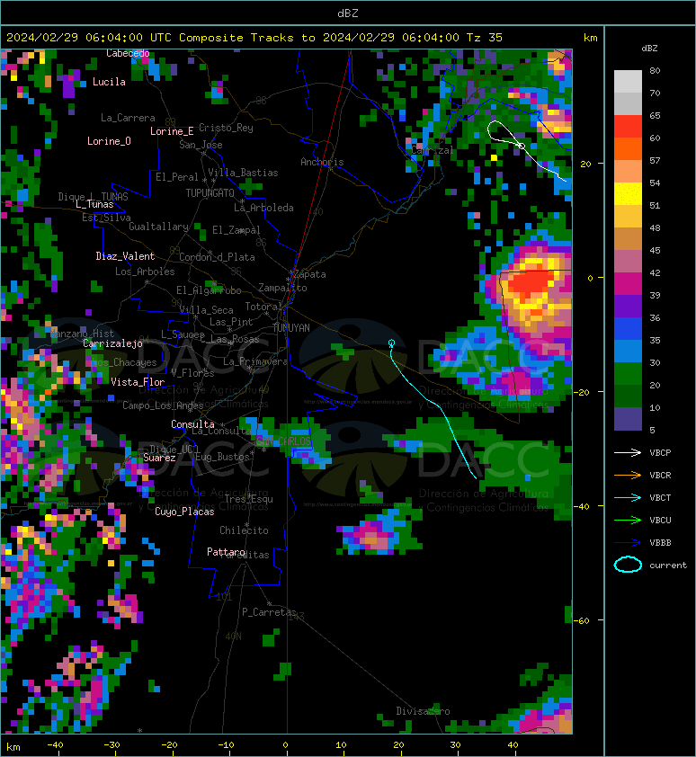Click the Chilecito town label
This screenshot has width=696, height=757.
(244, 530)
